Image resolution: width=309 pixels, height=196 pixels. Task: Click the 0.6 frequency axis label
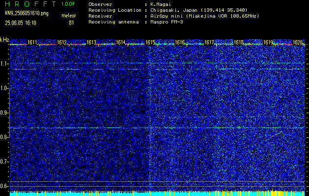(4, 186)
